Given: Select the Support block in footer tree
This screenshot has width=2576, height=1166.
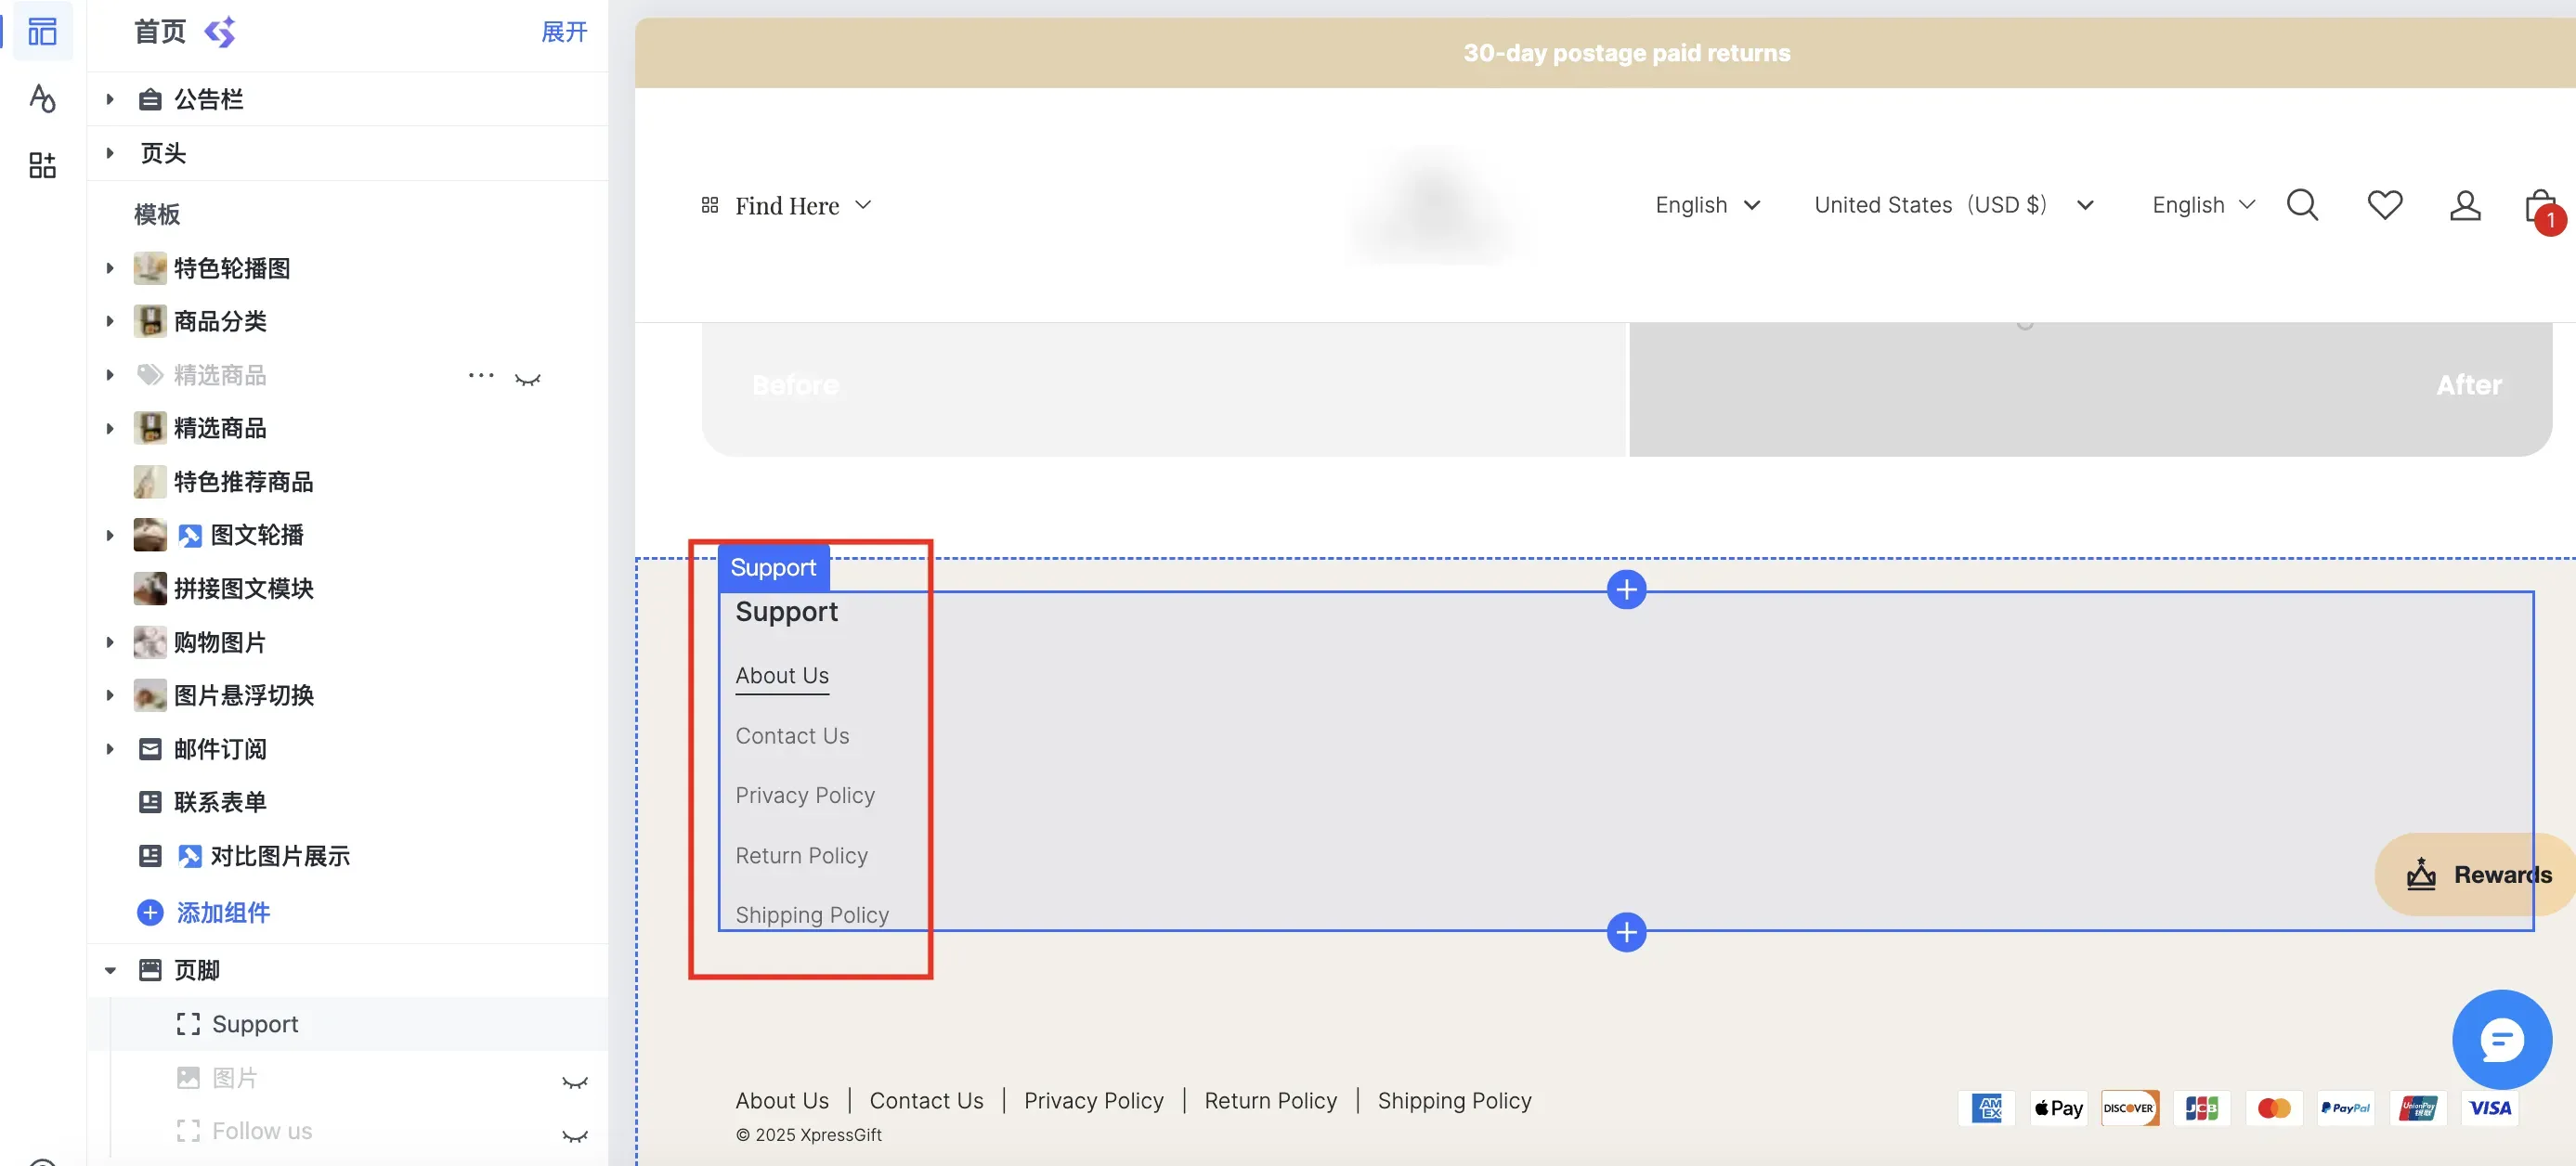Looking at the screenshot, I should pyautogui.click(x=254, y=1023).
